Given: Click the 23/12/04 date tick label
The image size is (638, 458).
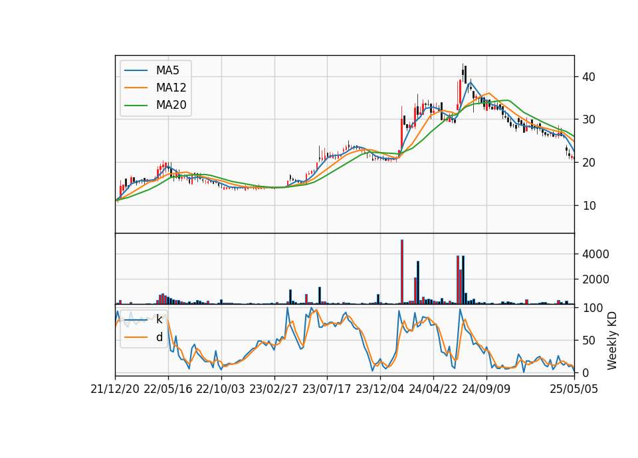Looking at the screenshot, I should pos(380,389).
